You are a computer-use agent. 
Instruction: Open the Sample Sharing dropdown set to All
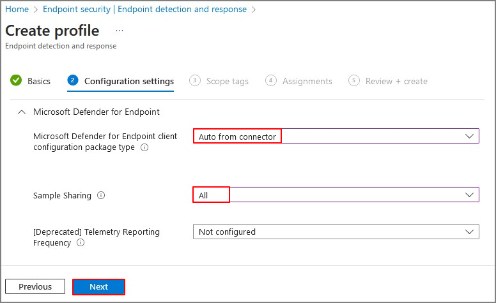pos(336,195)
